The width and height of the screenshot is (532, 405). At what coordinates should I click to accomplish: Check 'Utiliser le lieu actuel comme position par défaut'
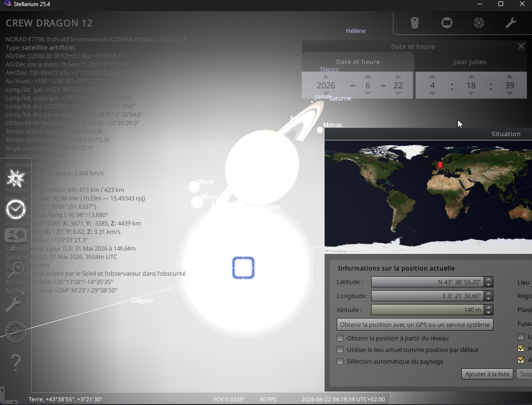pos(340,350)
